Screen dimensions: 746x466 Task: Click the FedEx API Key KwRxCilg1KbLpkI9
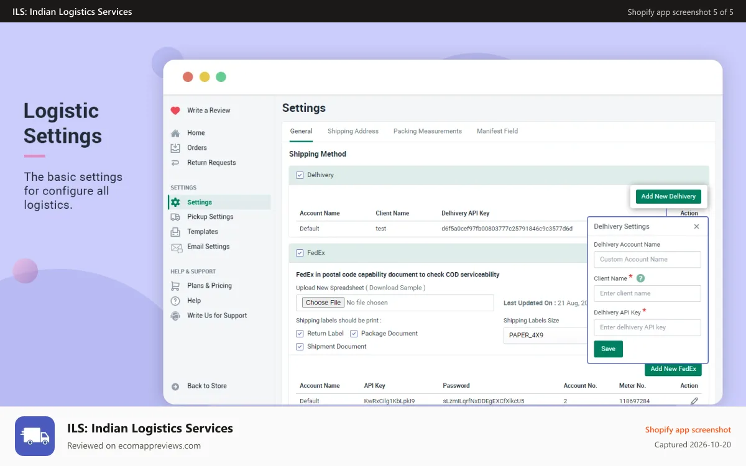pyautogui.click(x=389, y=401)
